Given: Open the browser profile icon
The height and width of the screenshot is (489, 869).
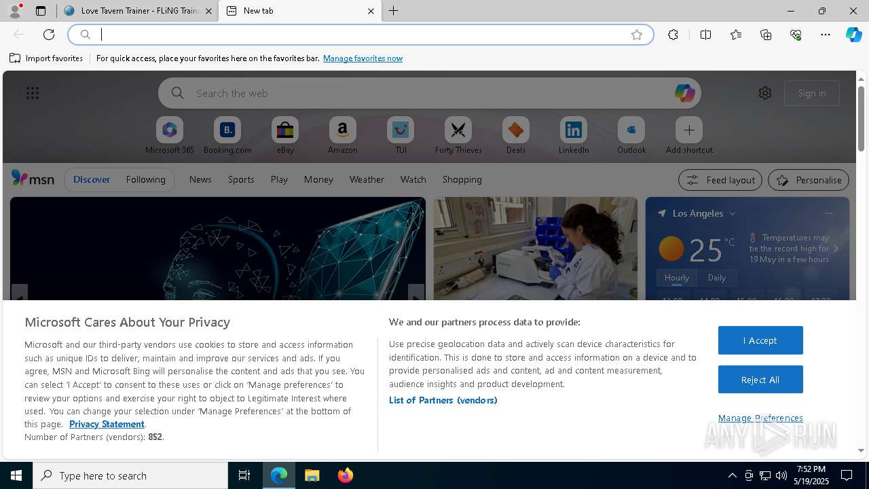Looking at the screenshot, I should click(14, 11).
